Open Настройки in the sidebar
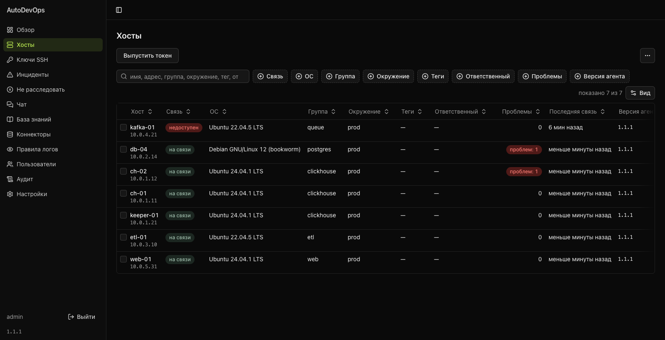The image size is (665, 340). pyautogui.click(x=53, y=194)
